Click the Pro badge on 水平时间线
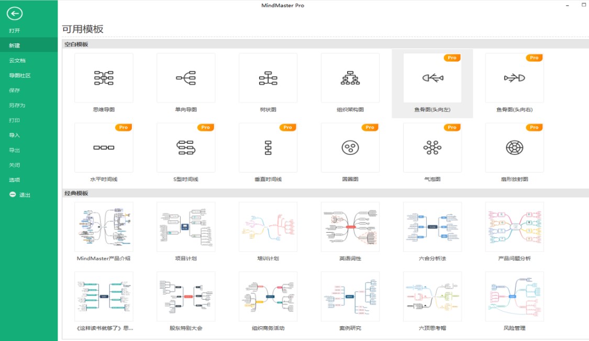 [123, 128]
